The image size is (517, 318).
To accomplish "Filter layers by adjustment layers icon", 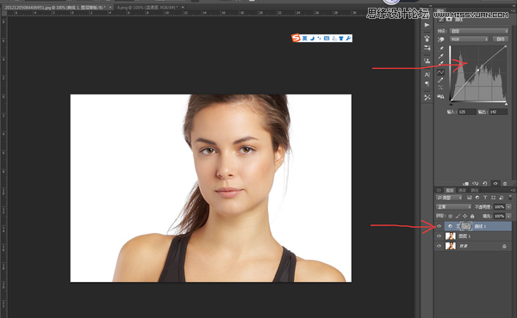I will (x=477, y=198).
